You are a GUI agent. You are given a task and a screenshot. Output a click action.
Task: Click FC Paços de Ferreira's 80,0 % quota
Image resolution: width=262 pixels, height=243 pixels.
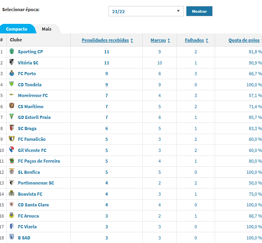(255, 161)
